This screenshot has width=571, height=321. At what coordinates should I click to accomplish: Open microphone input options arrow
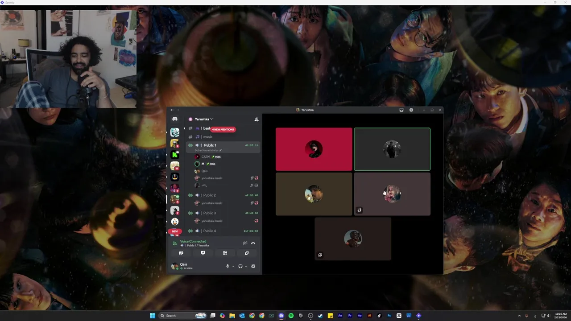pos(233,266)
